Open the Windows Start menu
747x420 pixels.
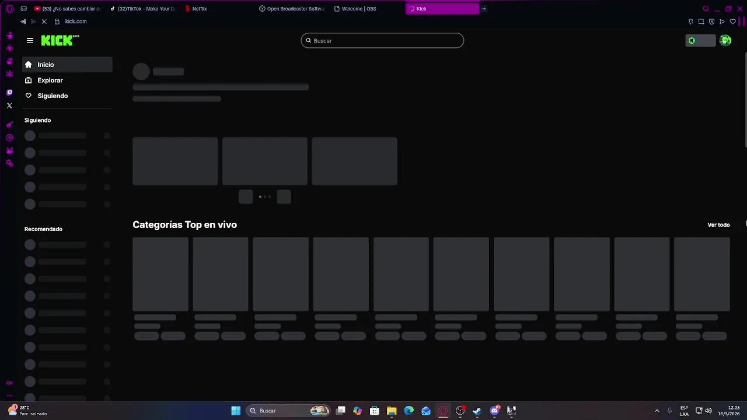pyautogui.click(x=236, y=411)
